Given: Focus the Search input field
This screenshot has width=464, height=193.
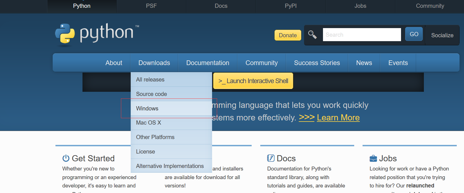Looking at the screenshot, I should 362,35.
